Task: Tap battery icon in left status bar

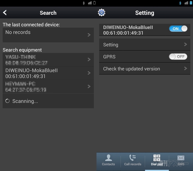Action: [x=94, y=3]
